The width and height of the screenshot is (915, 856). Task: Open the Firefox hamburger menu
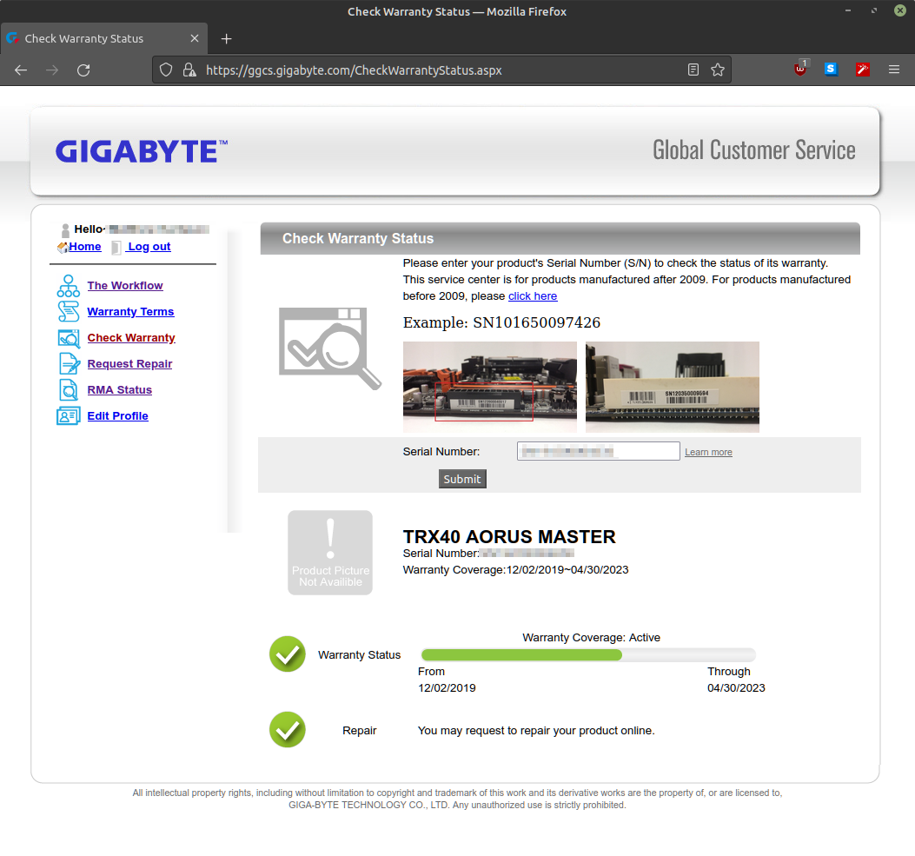894,70
